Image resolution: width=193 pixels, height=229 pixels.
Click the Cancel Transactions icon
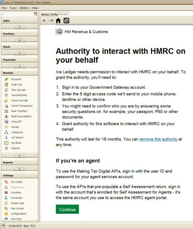click(6, 106)
